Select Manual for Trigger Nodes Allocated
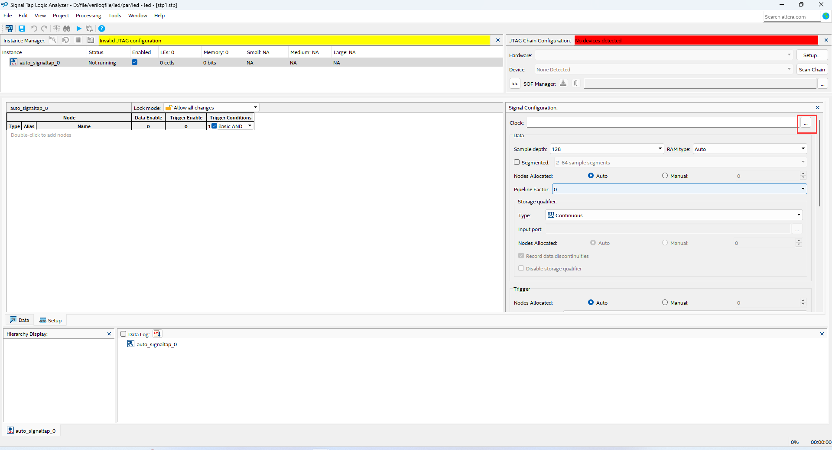 coord(665,302)
